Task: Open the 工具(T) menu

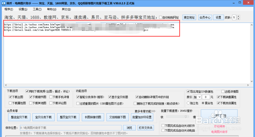Action: [37, 9]
